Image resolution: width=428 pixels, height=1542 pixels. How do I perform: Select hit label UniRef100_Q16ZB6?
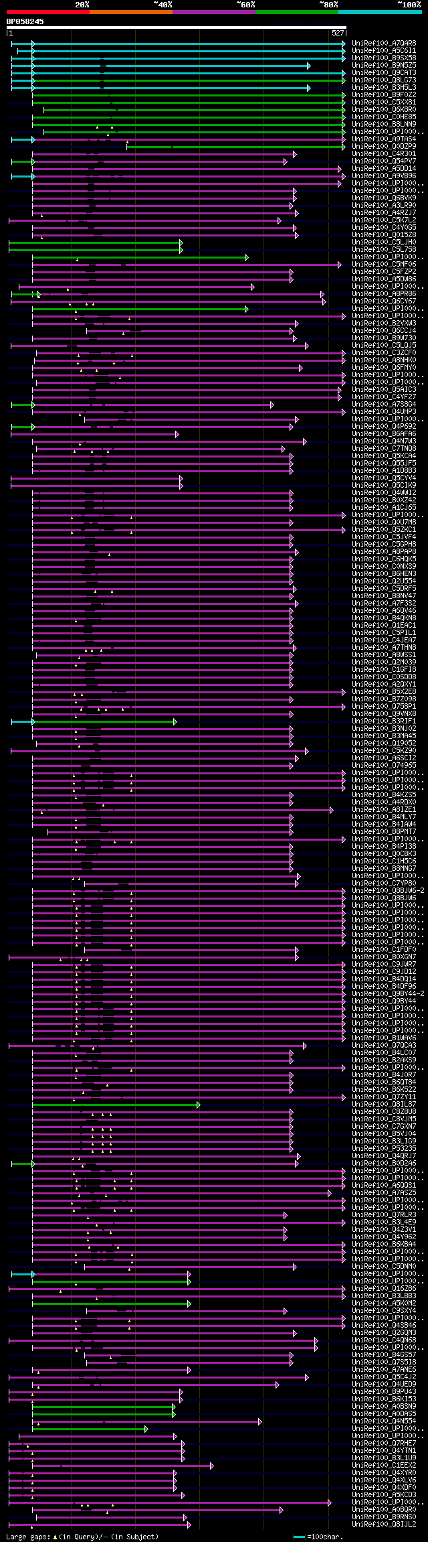384,1288
